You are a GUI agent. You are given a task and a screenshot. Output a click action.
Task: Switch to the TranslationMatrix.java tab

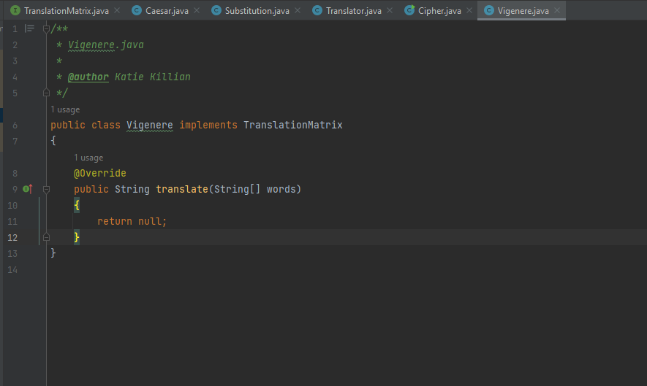pyautogui.click(x=66, y=11)
